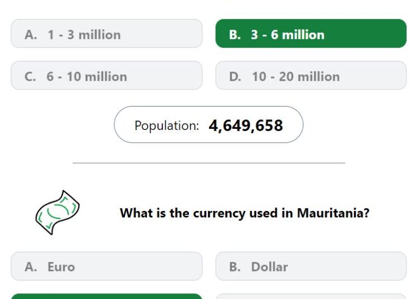This screenshot has width=418, height=299.
Task: Click the "Population:" label
Action: click(x=167, y=126)
